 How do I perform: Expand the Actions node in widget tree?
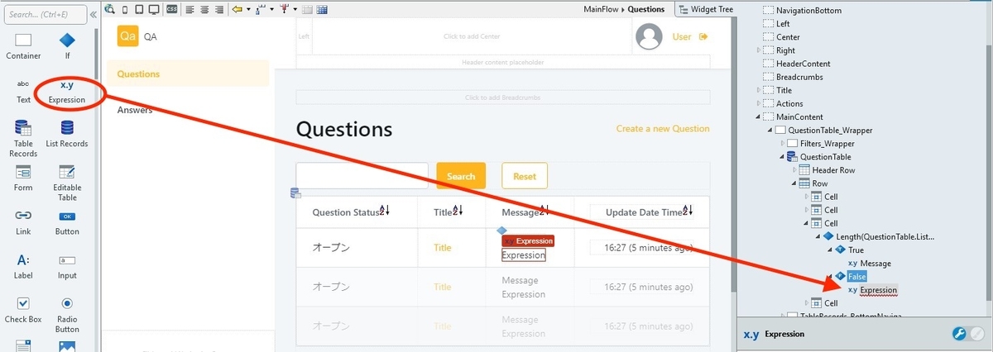[x=759, y=103]
